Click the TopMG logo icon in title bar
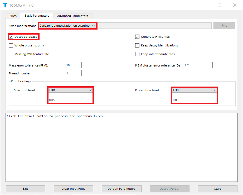Viewport: 243px width, 195px height. point(5,5)
